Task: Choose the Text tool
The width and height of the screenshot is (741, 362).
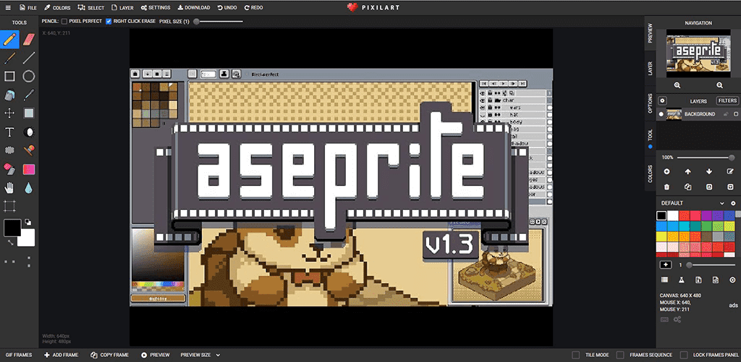Action: pos(9,132)
